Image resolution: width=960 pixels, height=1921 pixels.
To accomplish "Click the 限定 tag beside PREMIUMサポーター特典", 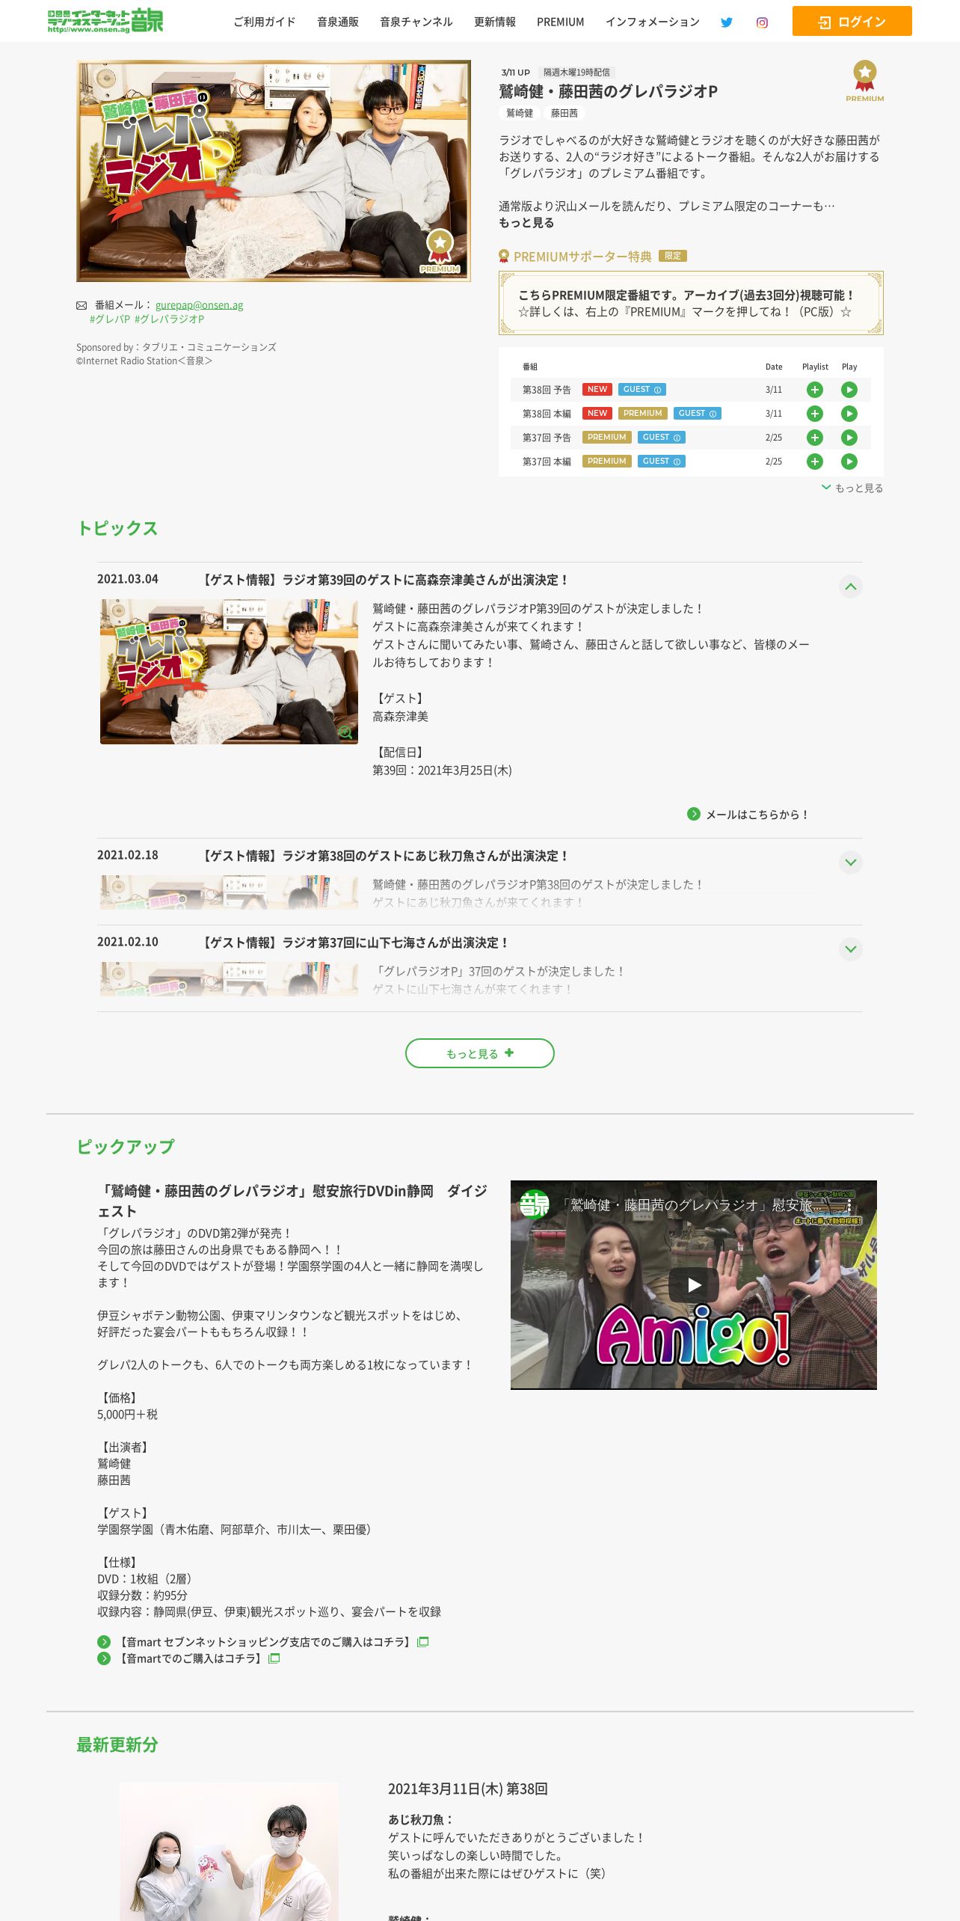I will click(673, 256).
